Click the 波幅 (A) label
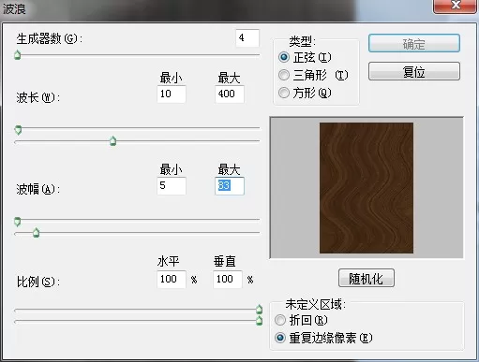 click(x=38, y=189)
